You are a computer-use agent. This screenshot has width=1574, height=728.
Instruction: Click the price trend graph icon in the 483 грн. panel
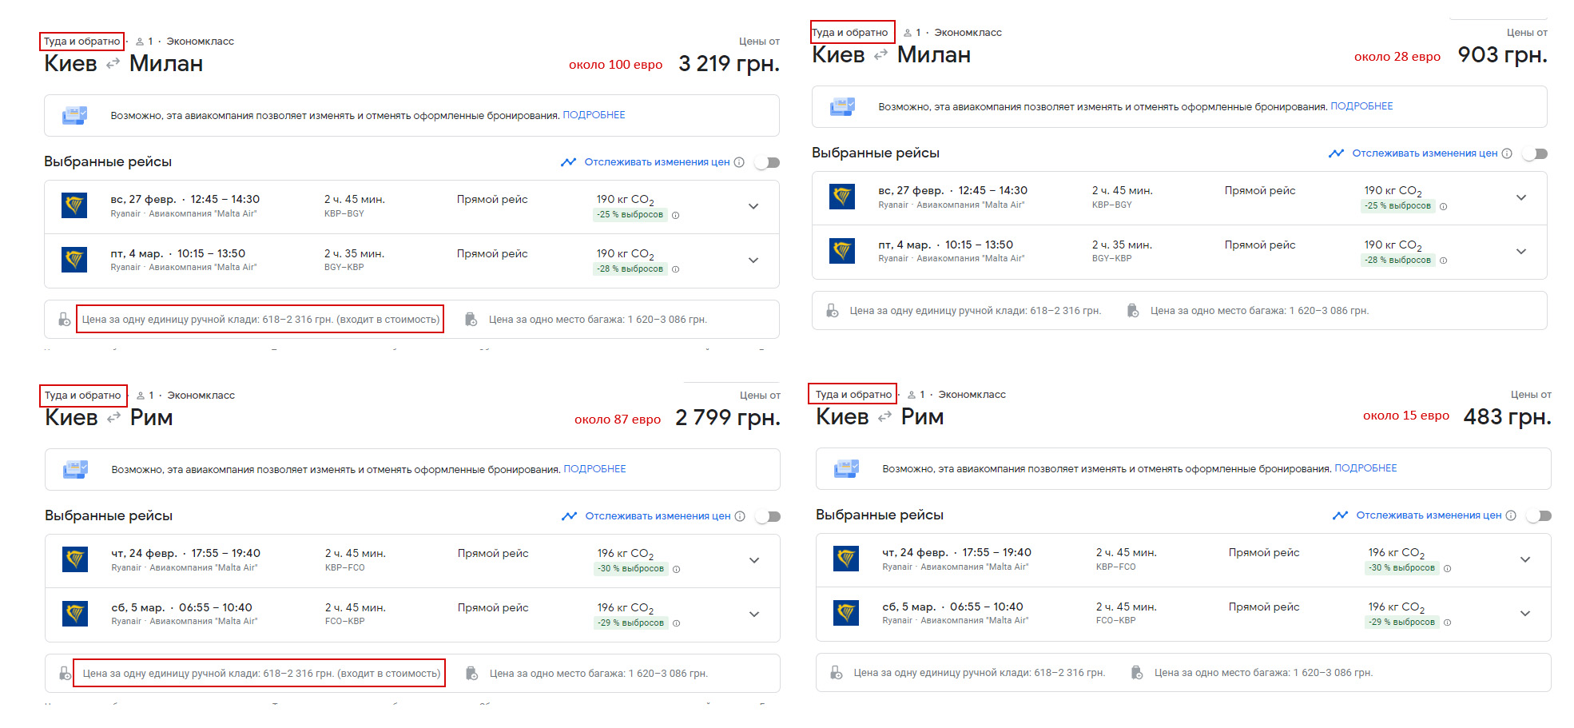[1340, 515]
